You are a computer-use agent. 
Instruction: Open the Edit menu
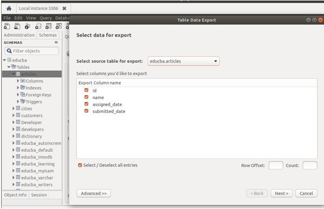[18, 18]
